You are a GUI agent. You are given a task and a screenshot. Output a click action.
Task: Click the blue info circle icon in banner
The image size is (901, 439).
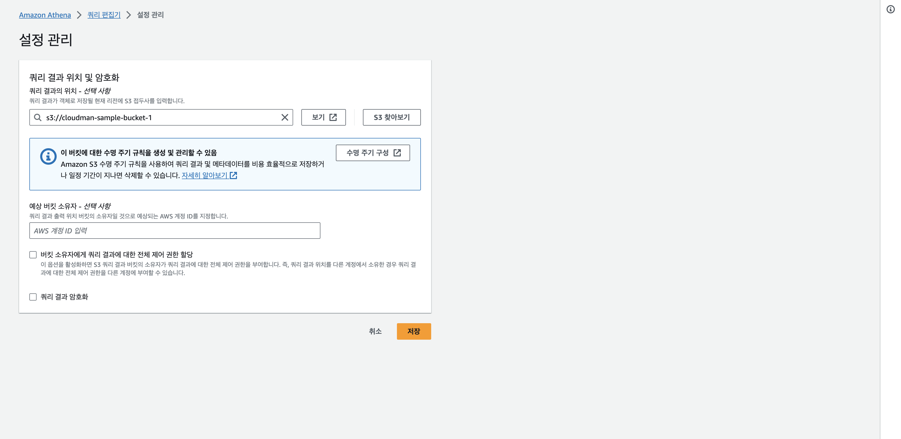pos(48,156)
